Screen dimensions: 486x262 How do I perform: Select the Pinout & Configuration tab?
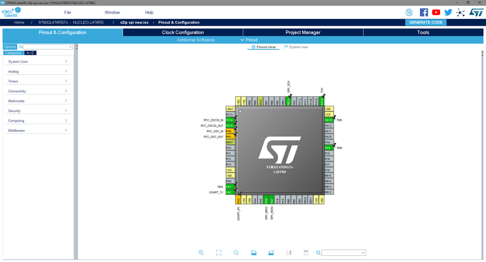click(63, 33)
